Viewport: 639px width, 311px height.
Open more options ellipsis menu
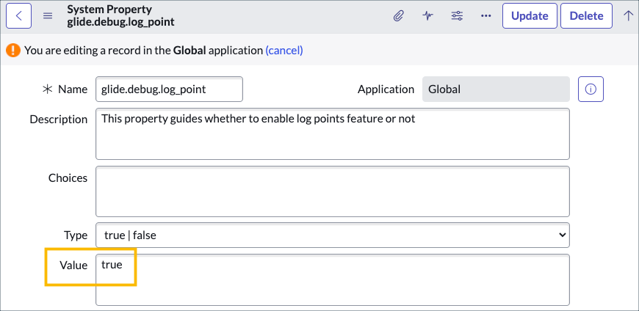[x=485, y=16]
